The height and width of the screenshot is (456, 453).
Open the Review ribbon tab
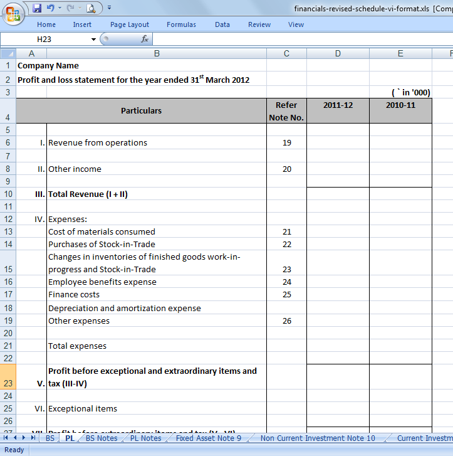(259, 24)
